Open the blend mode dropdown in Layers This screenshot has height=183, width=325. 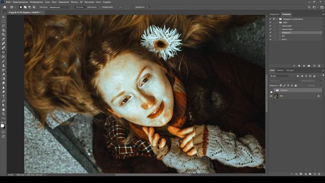(x=284, y=81)
